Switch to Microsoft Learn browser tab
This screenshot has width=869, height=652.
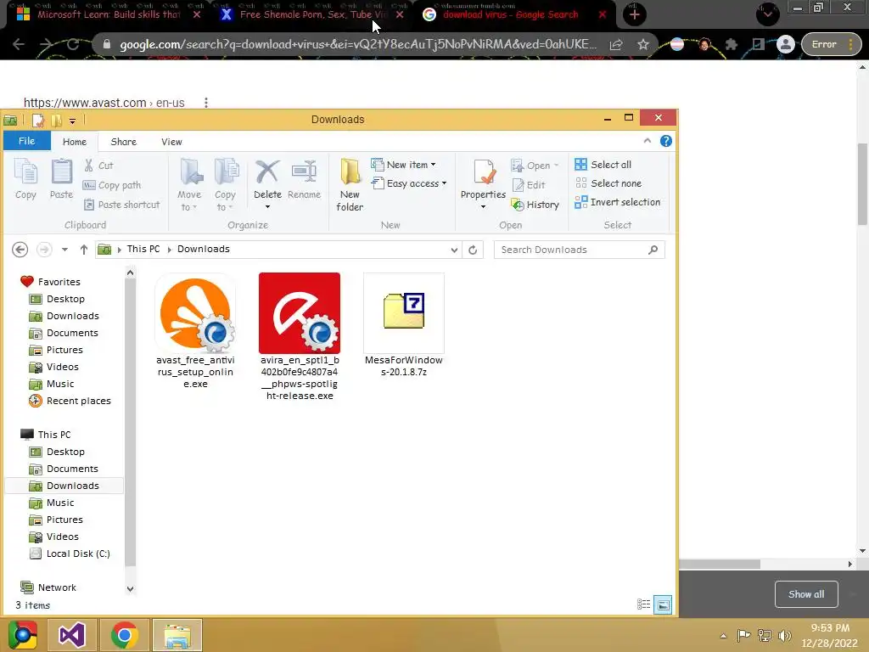[108, 15]
